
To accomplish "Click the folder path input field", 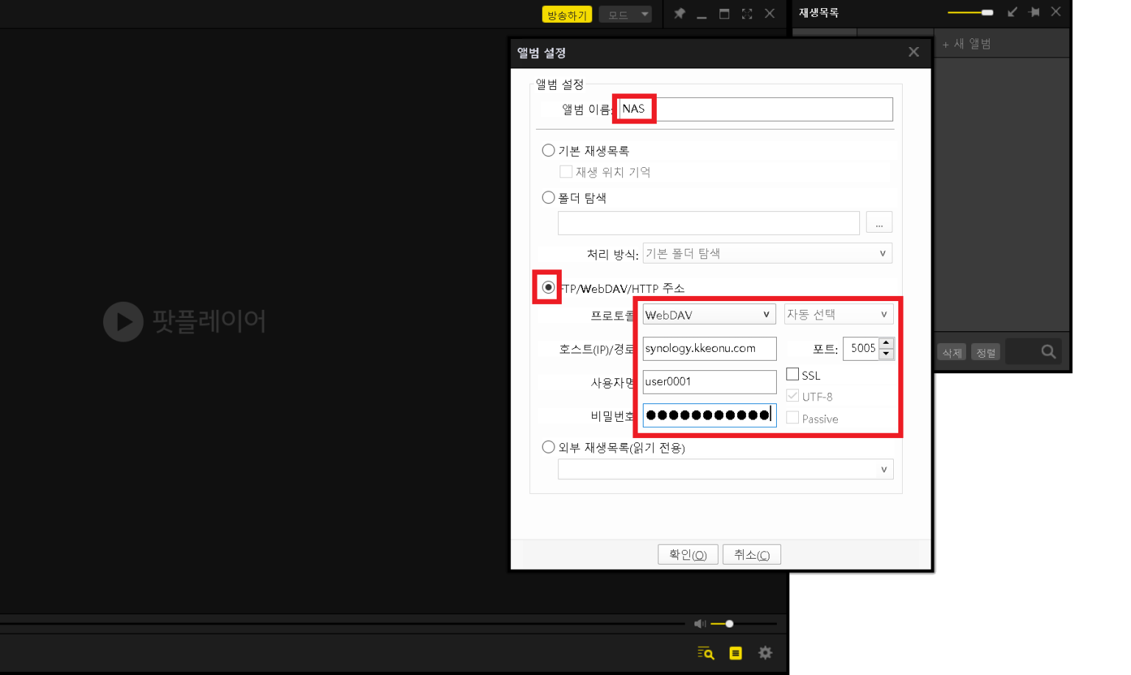I will click(708, 223).
